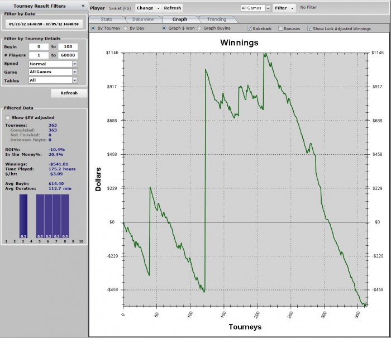Toggle Show Luck Adjusted Winnings
The image size is (391, 338).
tap(309, 28)
